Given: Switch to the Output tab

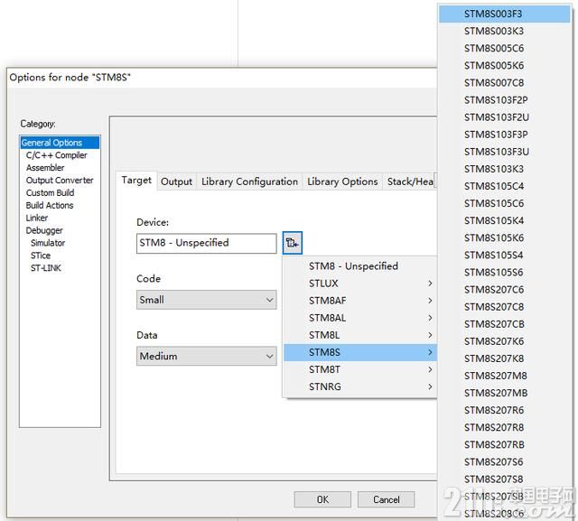Looking at the screenshot, I should tap(176, 181).
